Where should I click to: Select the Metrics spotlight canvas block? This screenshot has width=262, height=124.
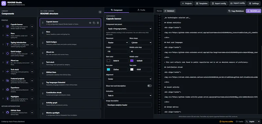click(x=70, y=114)
